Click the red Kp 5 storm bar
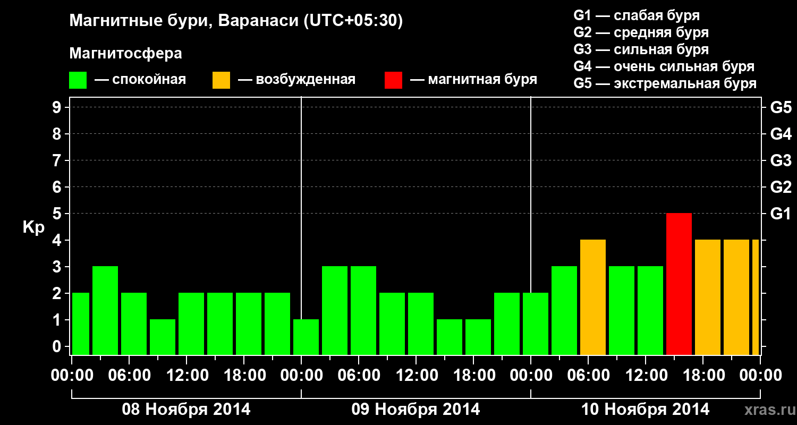 pos(679,284)
